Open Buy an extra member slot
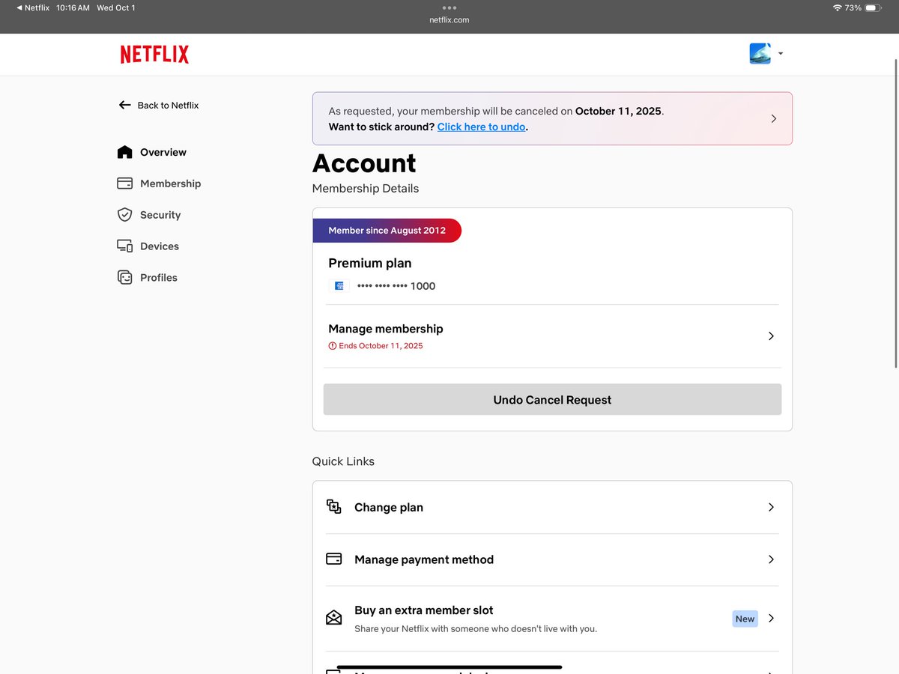The width and height of the screenshot is (899, 674). point(552,619)
